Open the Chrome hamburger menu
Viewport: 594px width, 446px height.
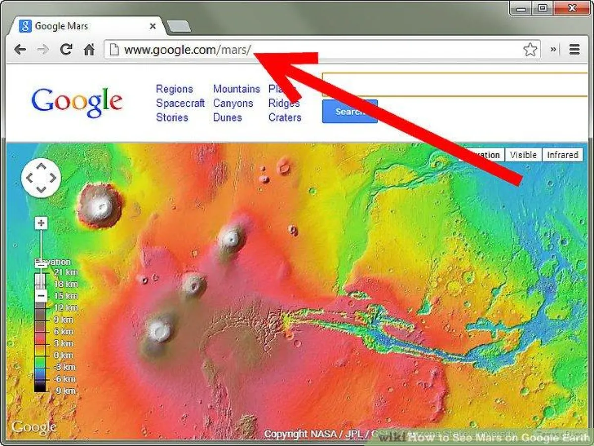[575, 49]
